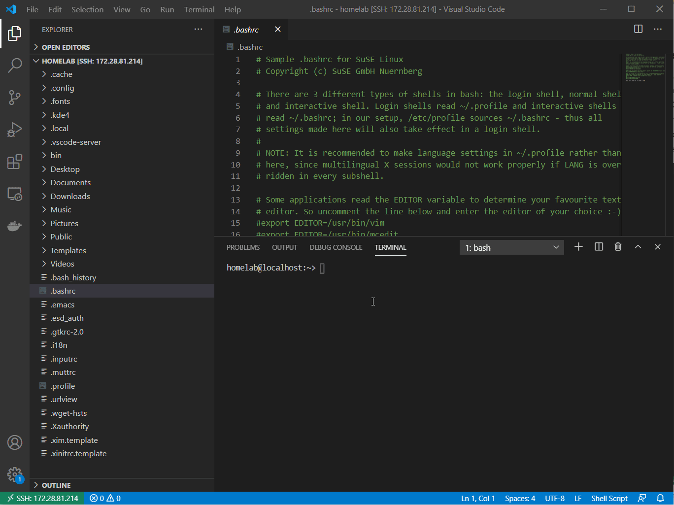Screen dimensions: 674x505
Task: Open the Accounts icon in activity bar
Action: coord(15,442)
